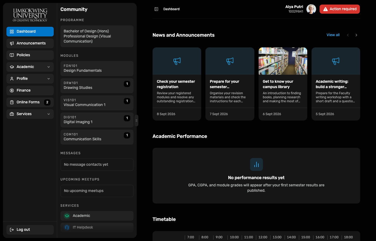Click megaphone icon on Prepare for semester card
Screen dimensions: 376x241
tap(230, 61)
